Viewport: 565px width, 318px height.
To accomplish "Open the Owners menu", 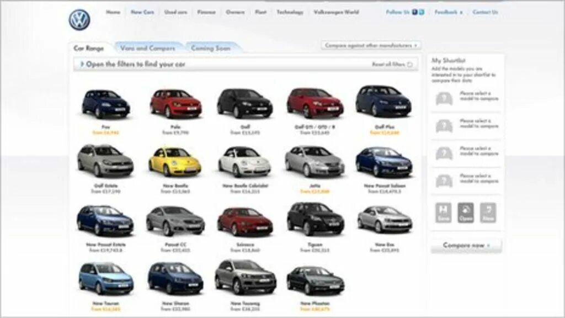I will point(235,12).
